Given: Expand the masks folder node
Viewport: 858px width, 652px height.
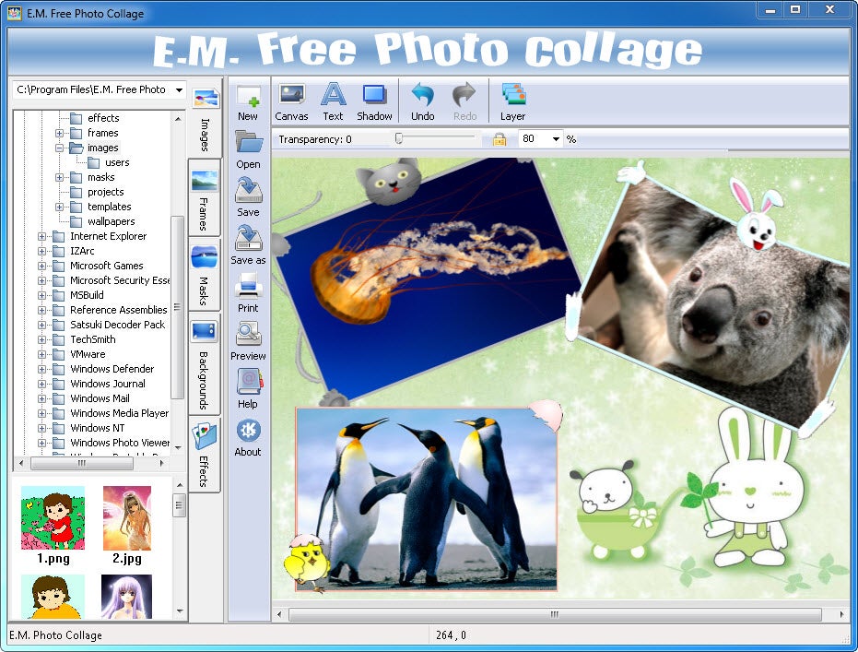Looking at the screenshot, I should [59, 177].
